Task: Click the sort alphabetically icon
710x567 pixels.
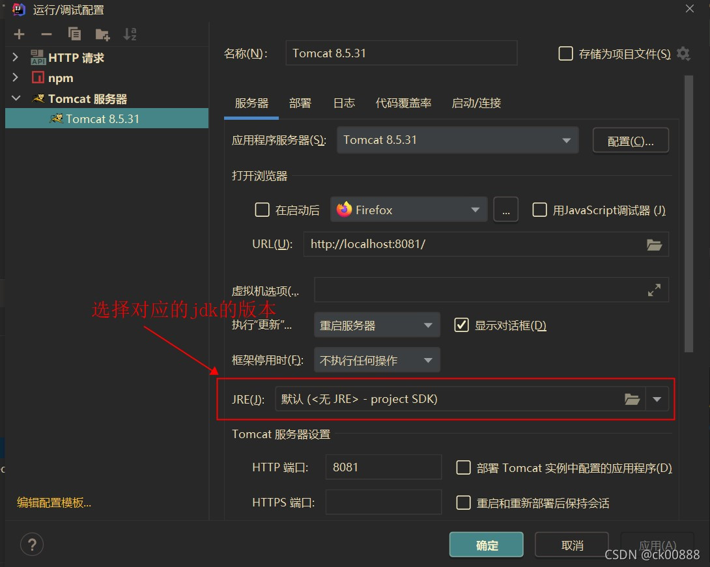Action: (130, 35)
